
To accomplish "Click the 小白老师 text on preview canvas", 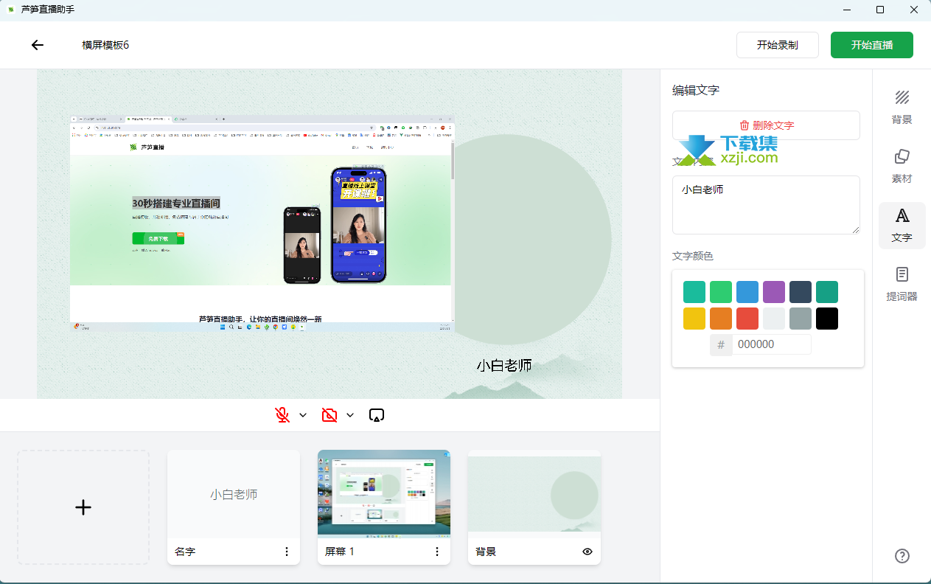I will click(x=504, y=365).
